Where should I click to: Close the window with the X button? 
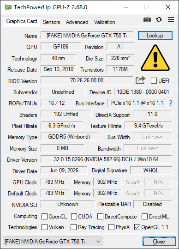click(168, 7)
